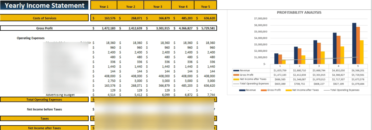This screenshot has height=130, width=372.
Task: Click chart table value $603,089
Action: pos(280,83)
